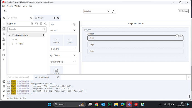Open the Help menu

[x=31, y=6]
